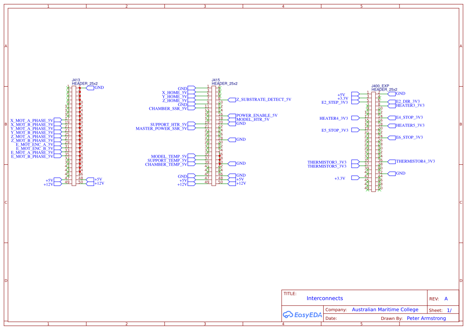Select the SUPPORT_HTR_5V net label
This screenshot has width=467, height=330.
coord(169,124)
